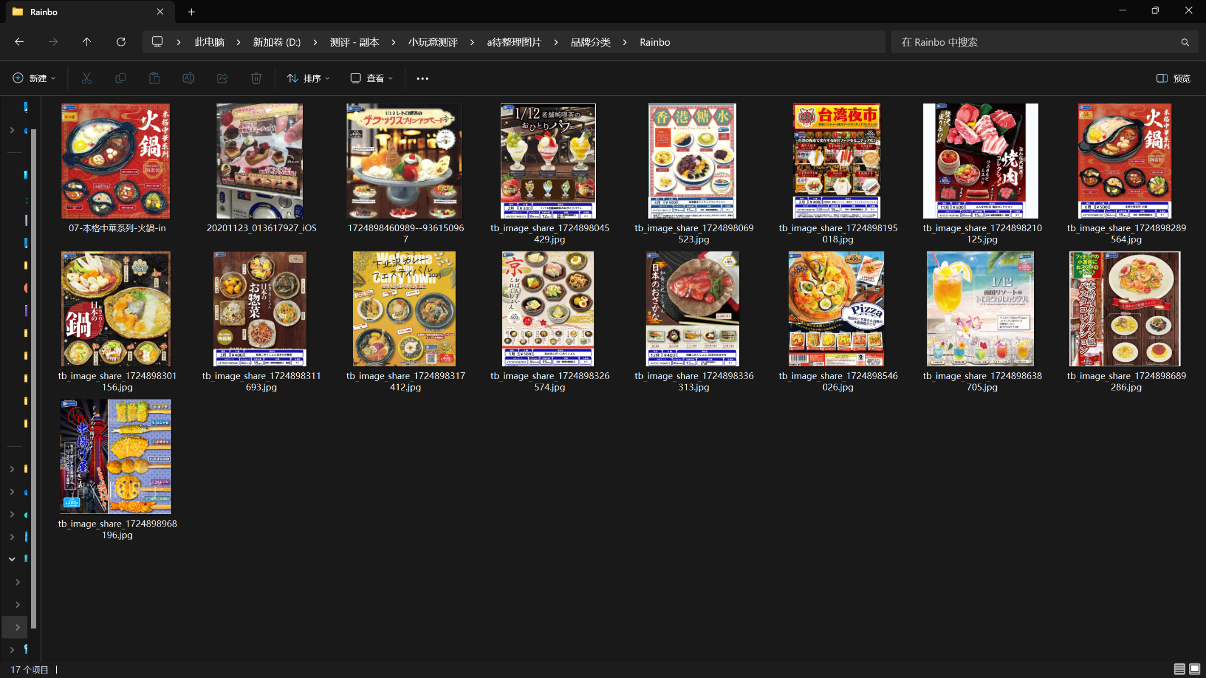Open the 查看 view dropdown
1206x678 pixels.
click(x=371, y=79)
